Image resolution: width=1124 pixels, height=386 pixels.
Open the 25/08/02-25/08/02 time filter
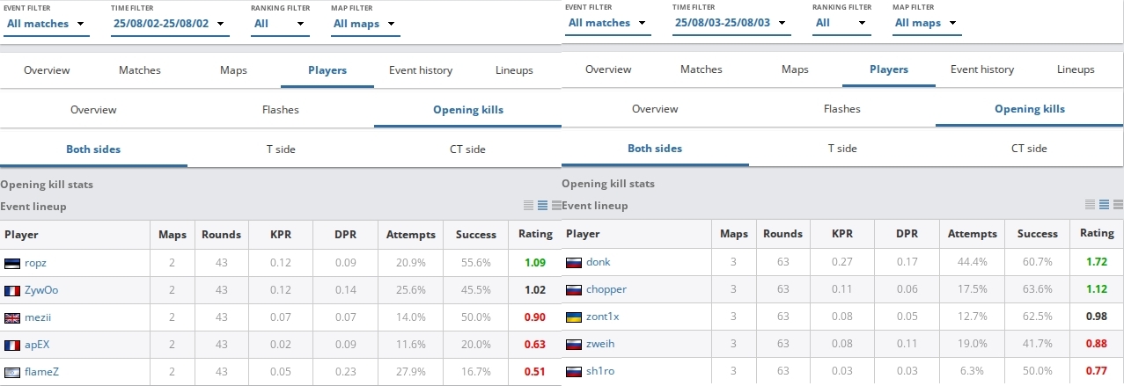click(x=171, y=24)
